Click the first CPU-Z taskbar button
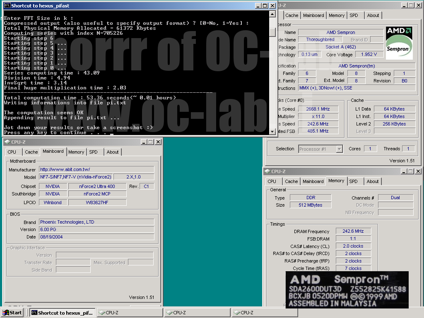The image size is (424, 318). coord(130,313)
